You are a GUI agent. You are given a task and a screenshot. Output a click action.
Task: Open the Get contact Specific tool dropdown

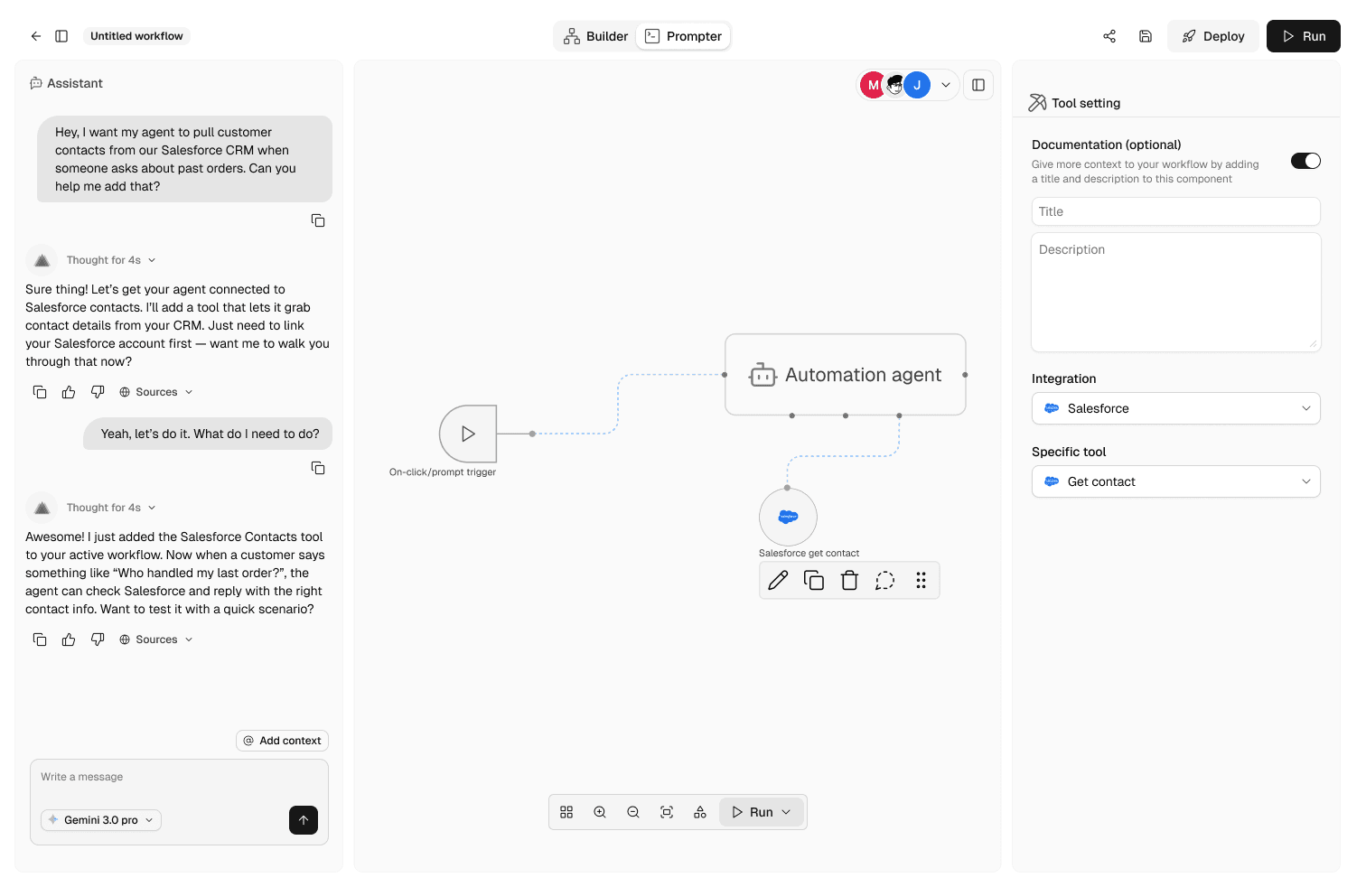pos(1175,481)
